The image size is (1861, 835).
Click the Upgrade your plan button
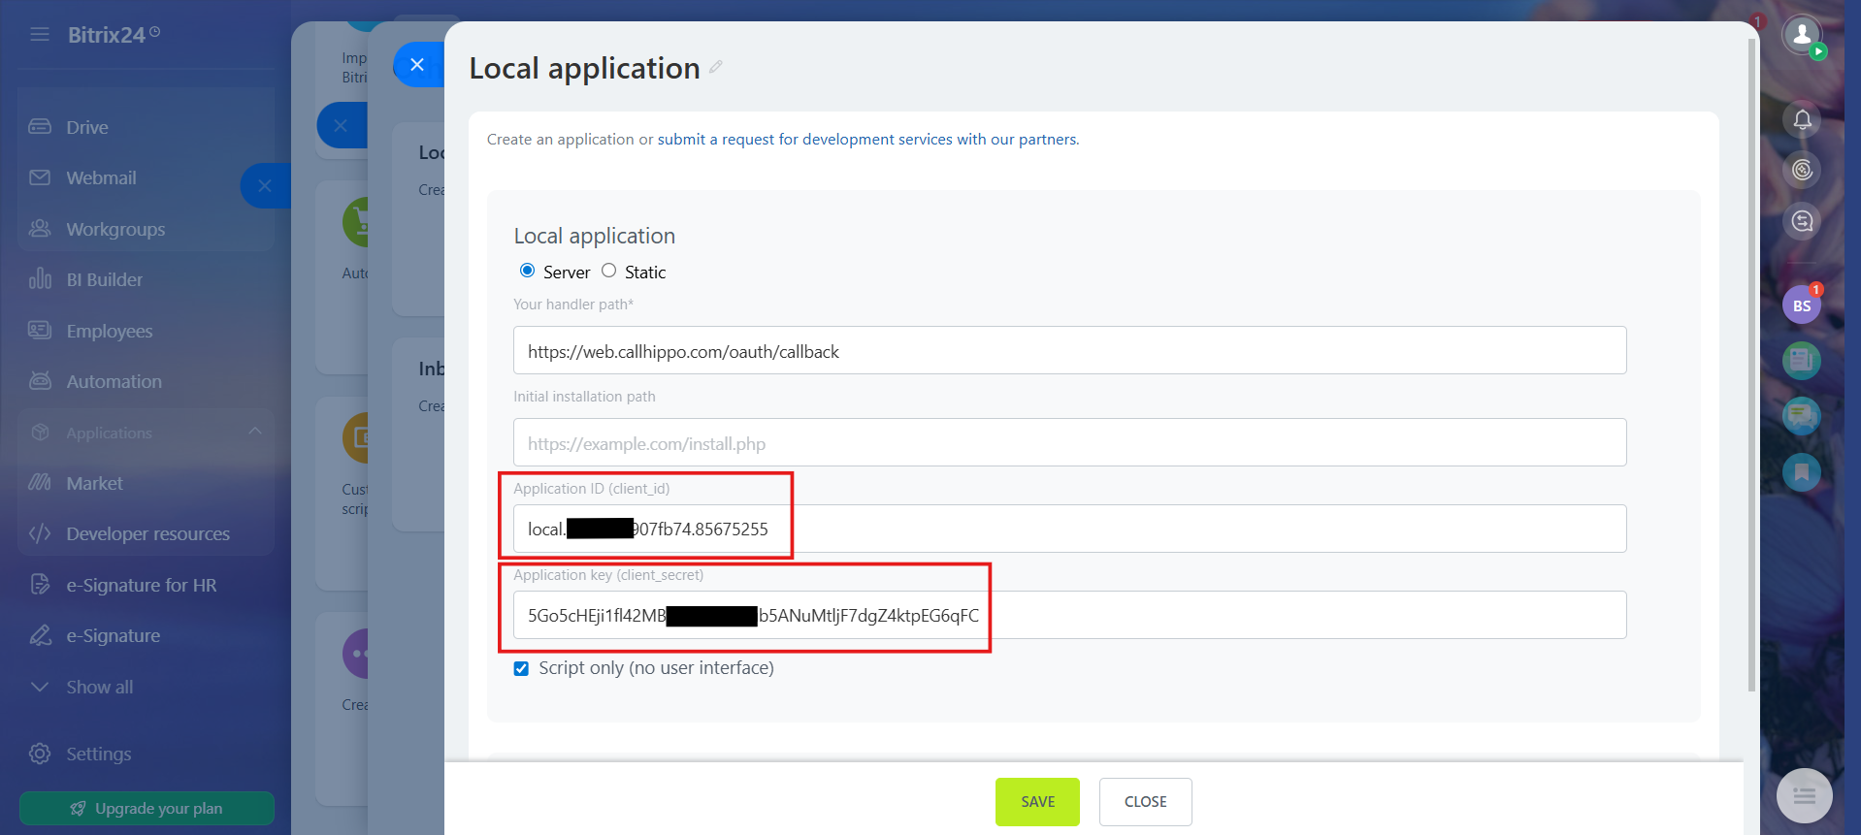coord(147,809)
